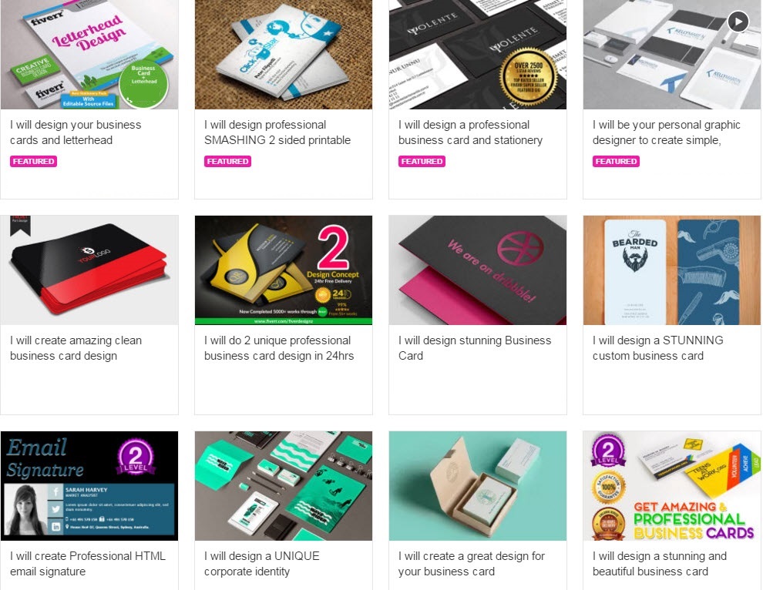Open 'I will create Professional HTML email signature' link

point(88,564)
